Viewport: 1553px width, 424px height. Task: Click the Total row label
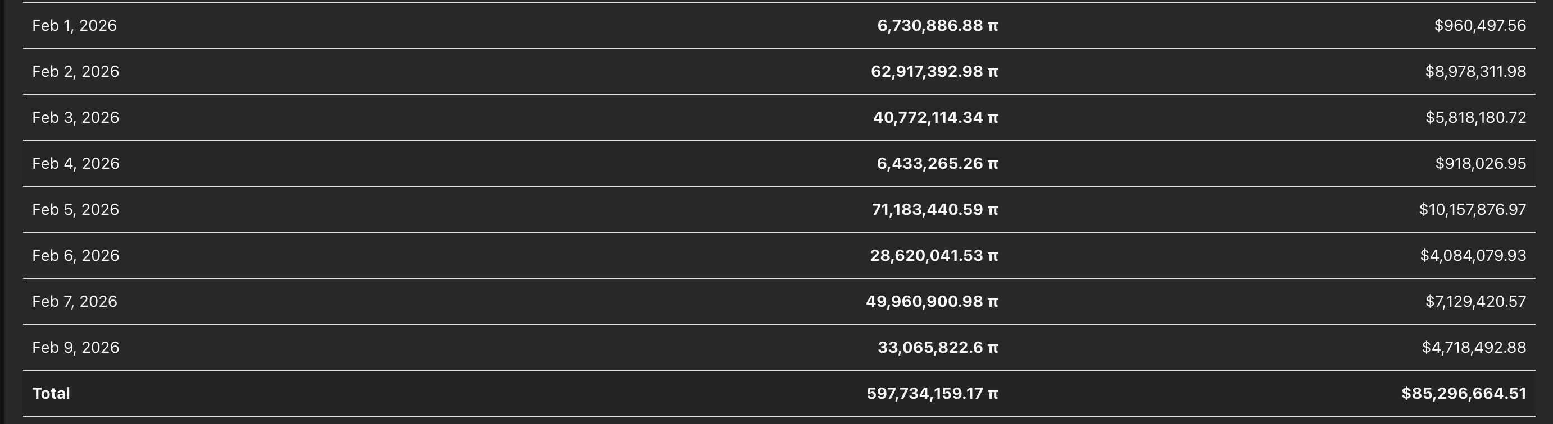pyautogui.click(x=51, y=393)
